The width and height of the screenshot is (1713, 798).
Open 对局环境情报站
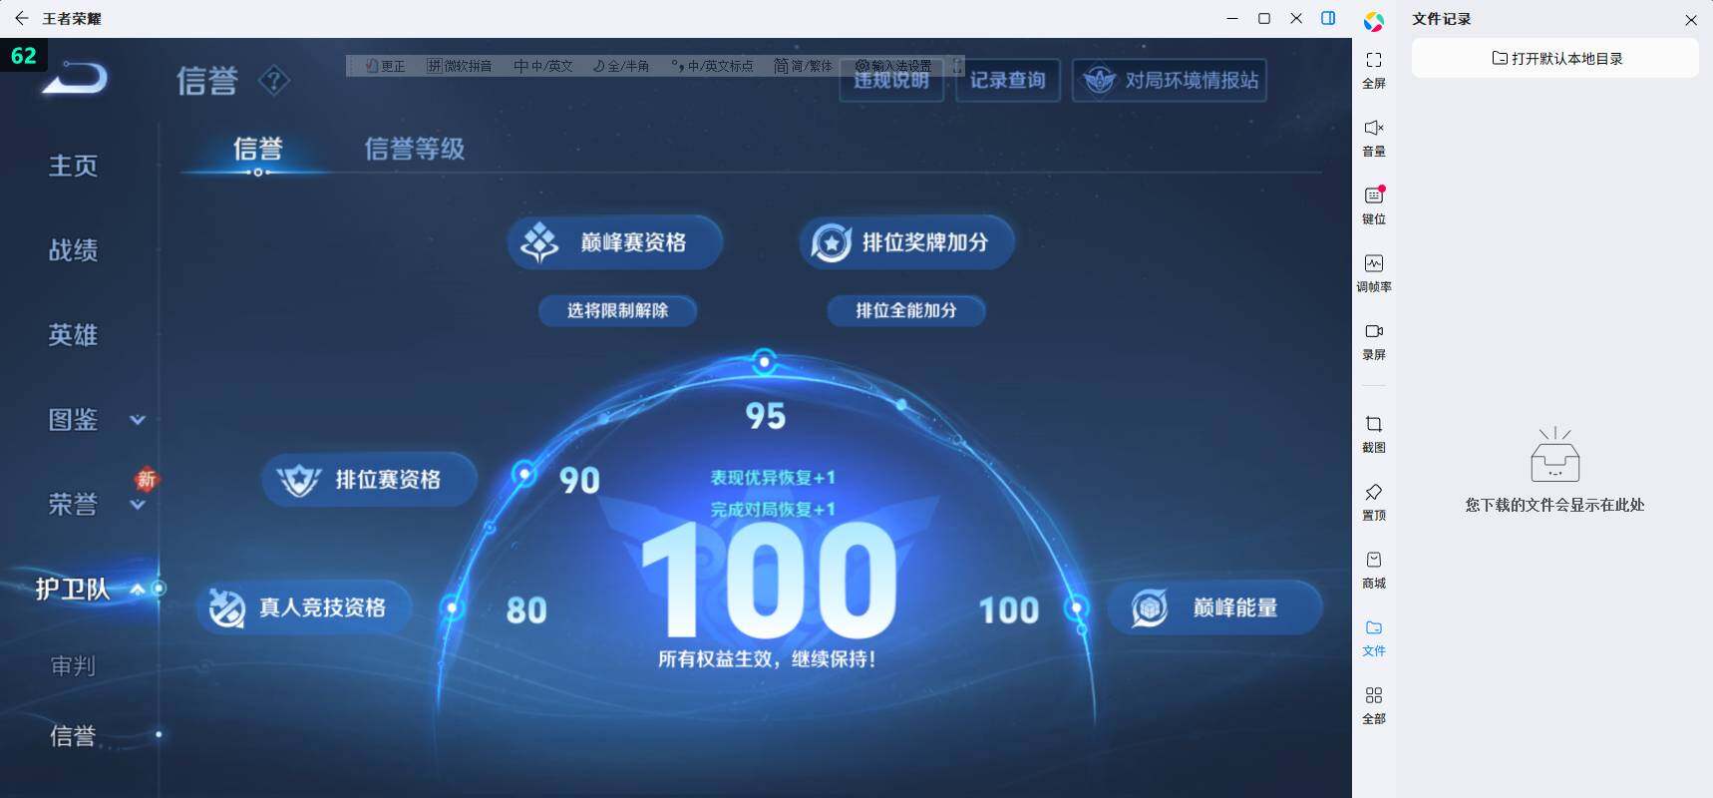1170,81
